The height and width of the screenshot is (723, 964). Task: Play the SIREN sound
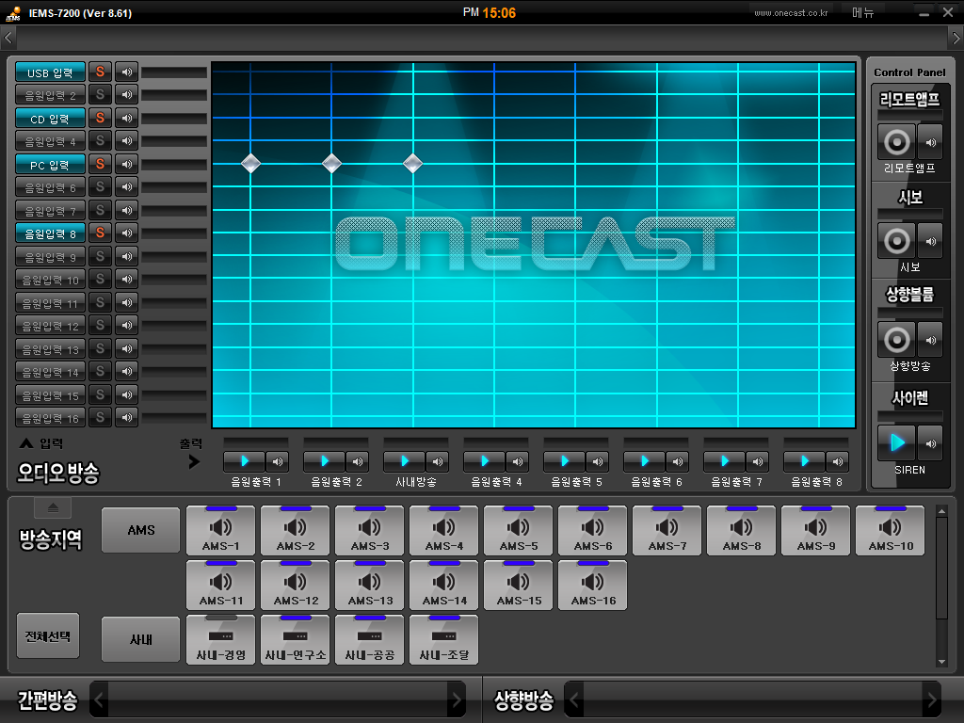click(x=896, y=442)
